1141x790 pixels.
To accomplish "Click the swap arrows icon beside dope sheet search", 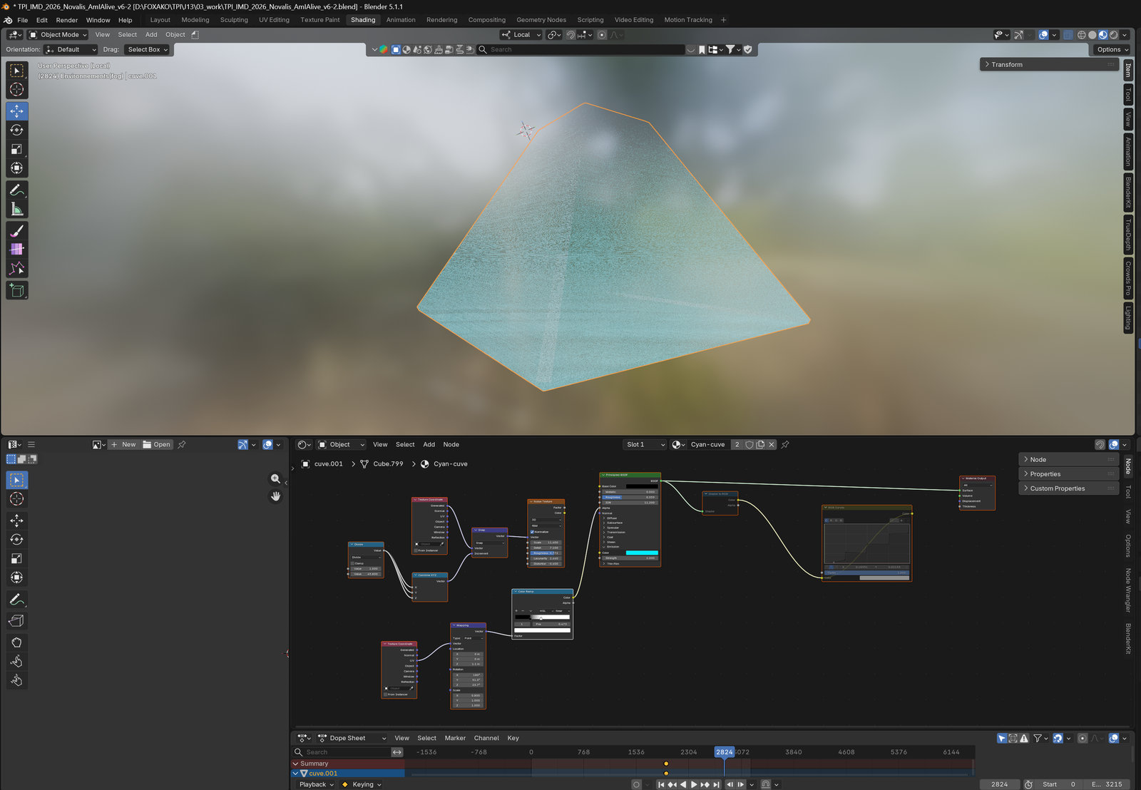I will click(x=397, y=752).
